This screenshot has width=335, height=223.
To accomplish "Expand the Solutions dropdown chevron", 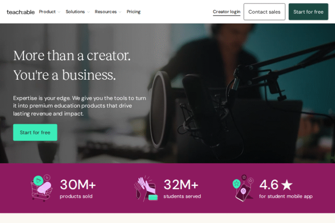I will (88, 12).
